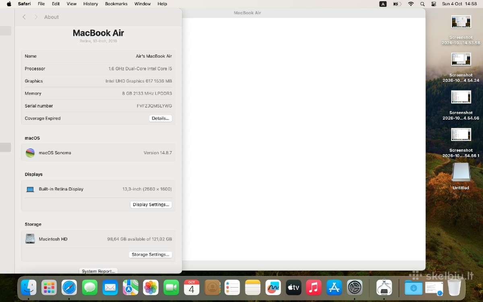Open the minimized window thumbnail in the Dock
Viewport: 483px width, 302px height.
(434, 288)
